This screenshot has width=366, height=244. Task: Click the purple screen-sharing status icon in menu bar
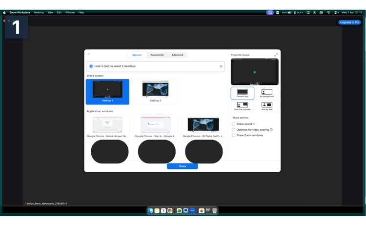[x=270, y=13]
